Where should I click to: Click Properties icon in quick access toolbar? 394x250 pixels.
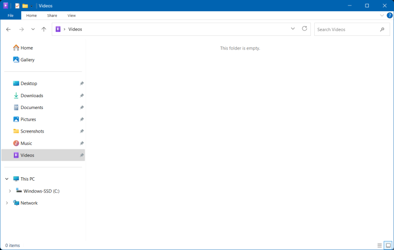17,6
